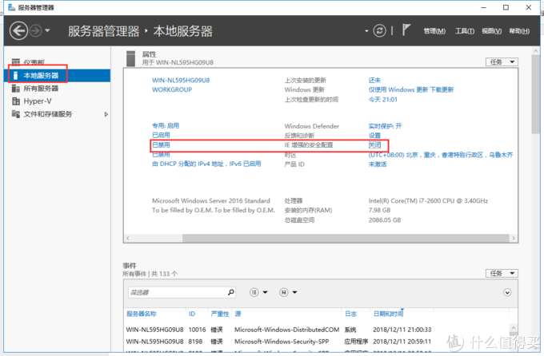Screen dimensions: 544x356
Task: Click the forward navigation arrow
Action: 35,31
